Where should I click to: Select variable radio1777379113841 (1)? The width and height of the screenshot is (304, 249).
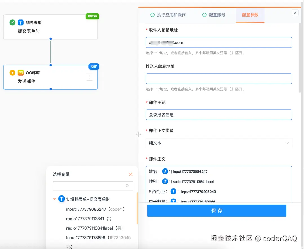(89, 219)
